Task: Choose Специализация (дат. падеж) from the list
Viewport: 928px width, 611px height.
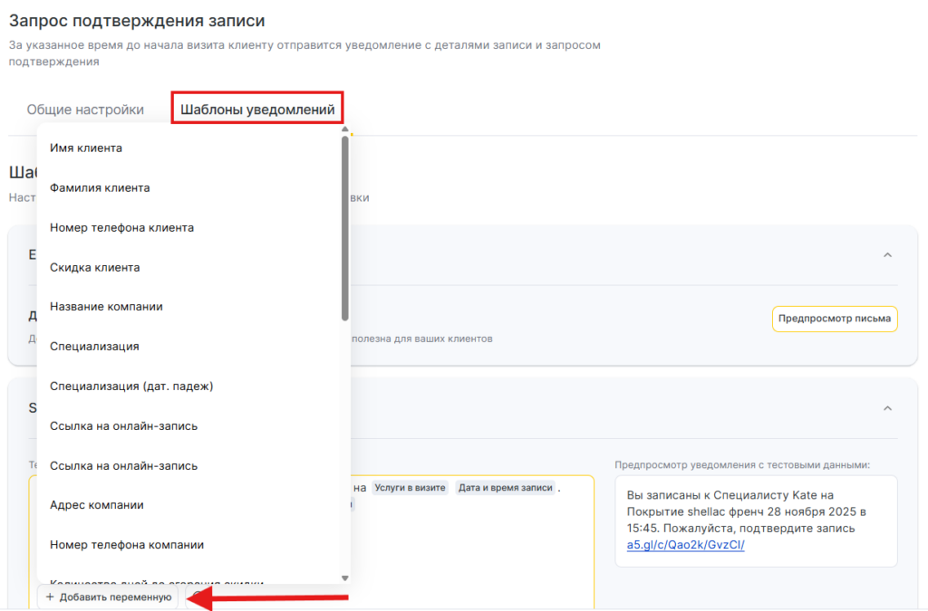Action: coord(131,386)
